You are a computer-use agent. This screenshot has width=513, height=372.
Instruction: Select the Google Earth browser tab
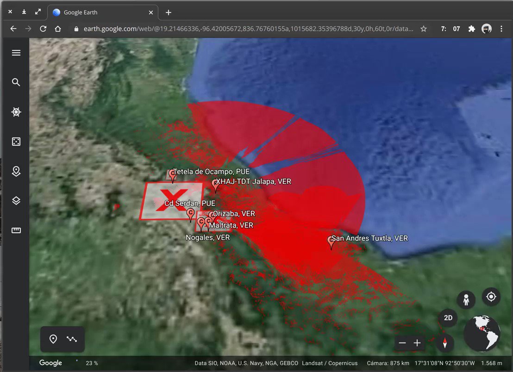pyautogui.click(x=103, y=12)
